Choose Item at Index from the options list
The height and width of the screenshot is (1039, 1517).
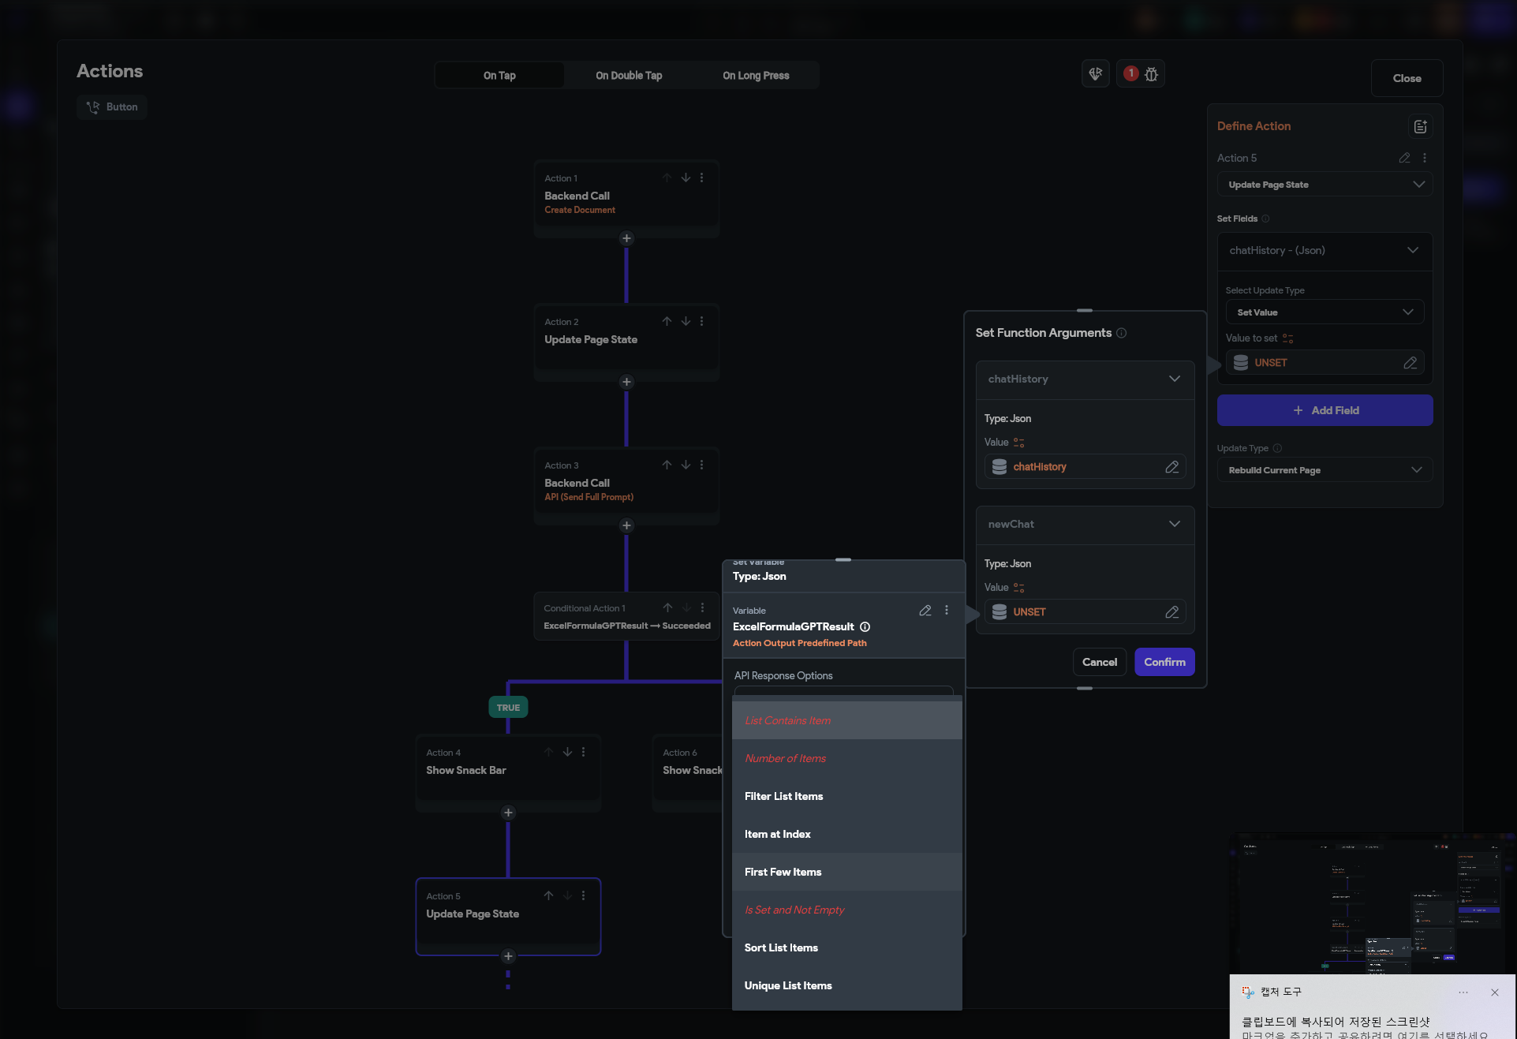847,834
